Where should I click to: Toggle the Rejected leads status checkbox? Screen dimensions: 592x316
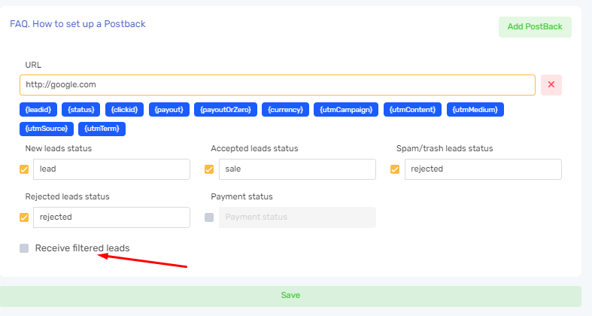[x=24, y=217]
